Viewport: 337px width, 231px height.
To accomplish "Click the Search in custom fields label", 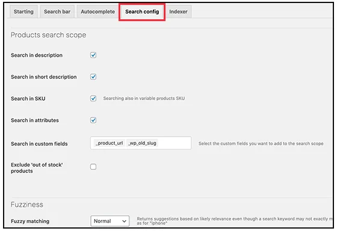I will [x=39, y=144].
